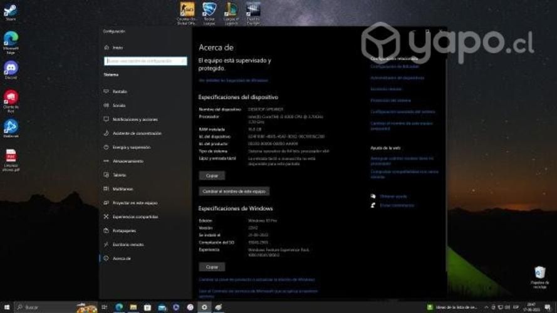Screen dimensions: 557x313
Task: Copy the Windows specifications
Action: [212, 267]
